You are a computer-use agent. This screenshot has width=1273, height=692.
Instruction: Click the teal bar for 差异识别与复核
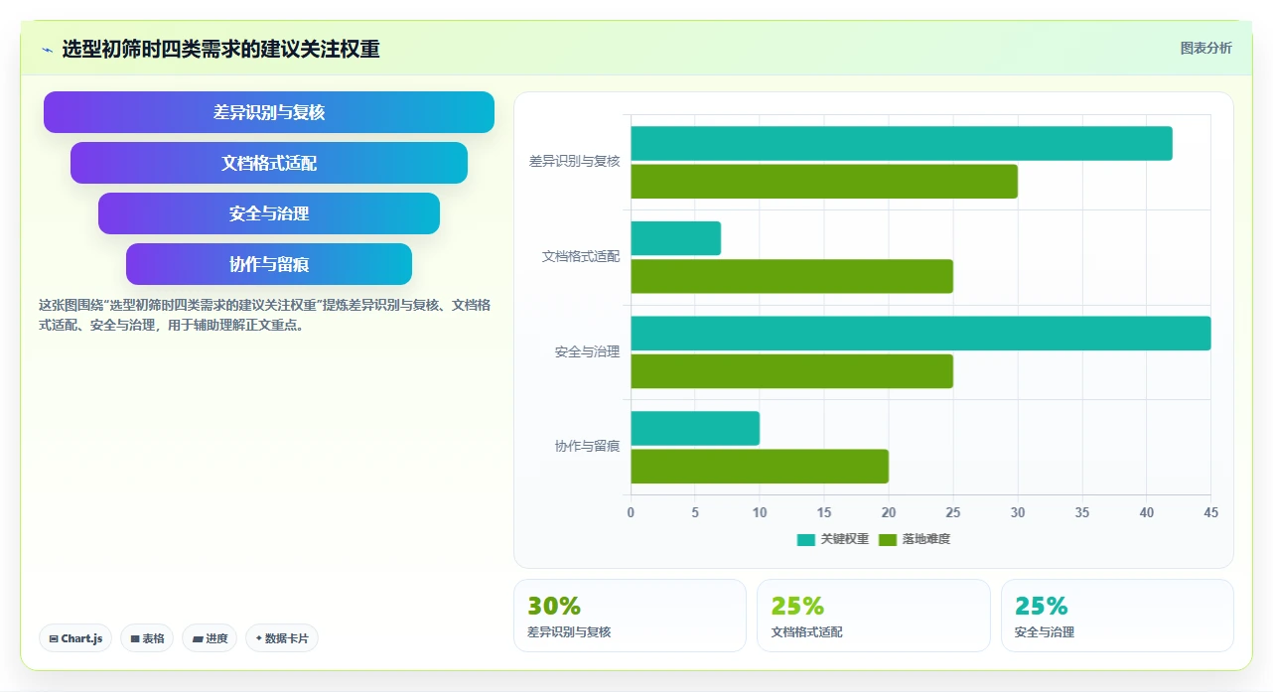[x=902, y=143]
